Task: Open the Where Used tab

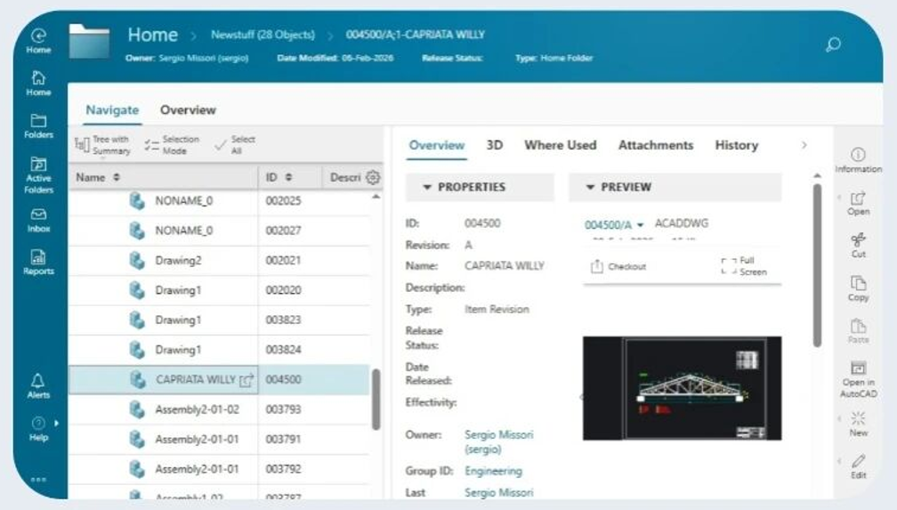Action: tap(560, 145)
